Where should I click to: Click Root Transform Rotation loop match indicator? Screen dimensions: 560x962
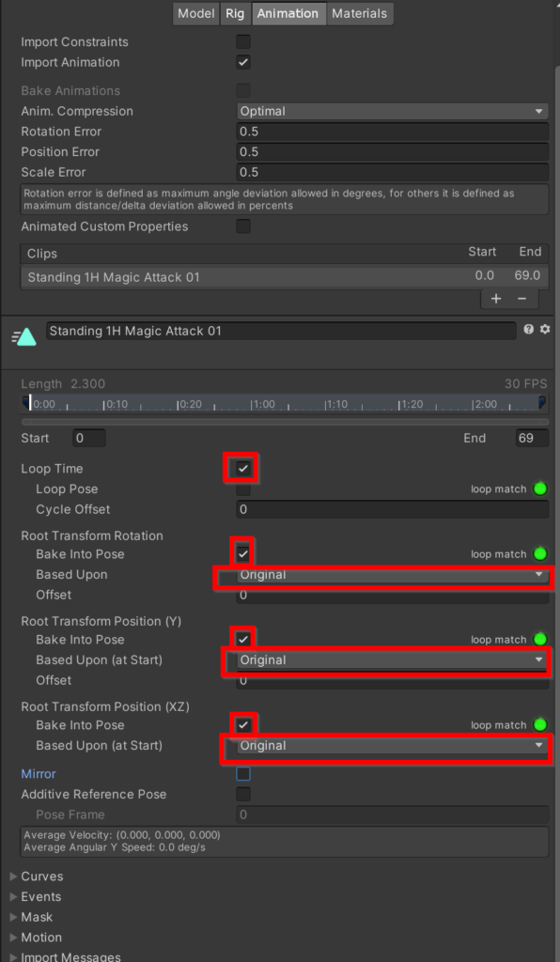[539, 554]
